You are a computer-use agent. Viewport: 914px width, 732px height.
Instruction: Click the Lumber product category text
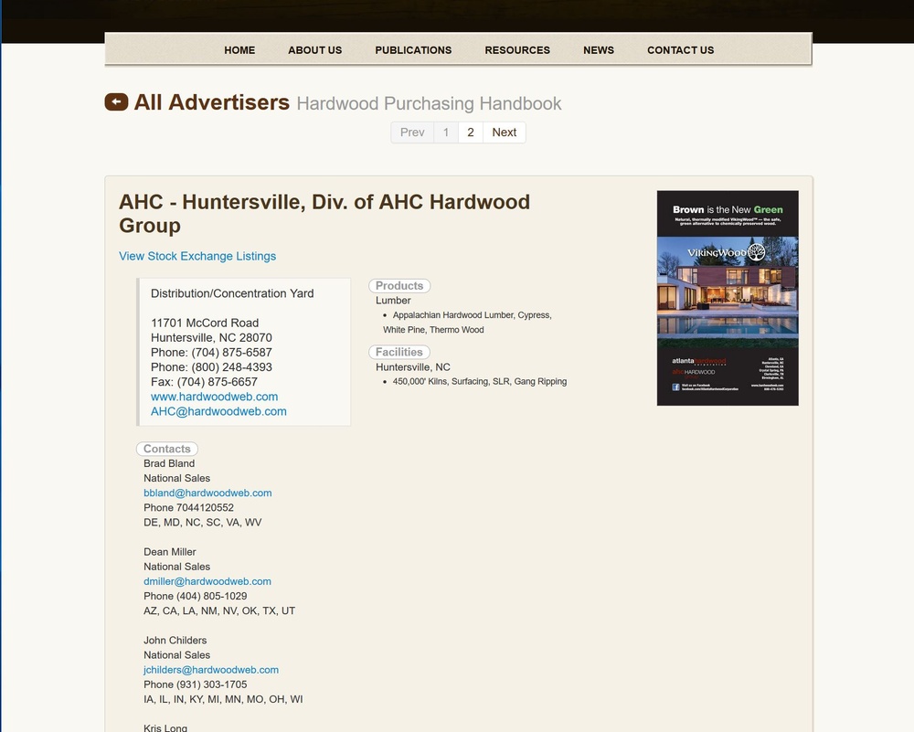tap(393, 301)
